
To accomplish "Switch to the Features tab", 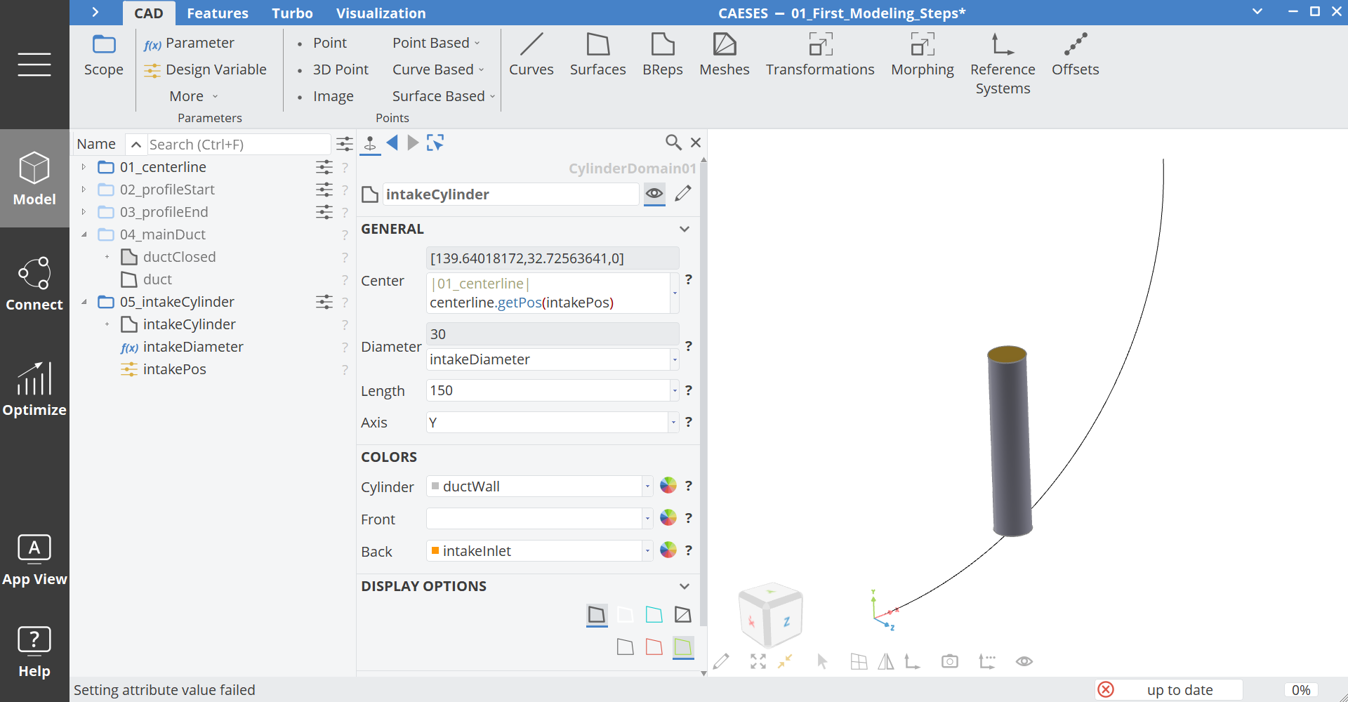I will pyautogui.click(x=218, y=13).
